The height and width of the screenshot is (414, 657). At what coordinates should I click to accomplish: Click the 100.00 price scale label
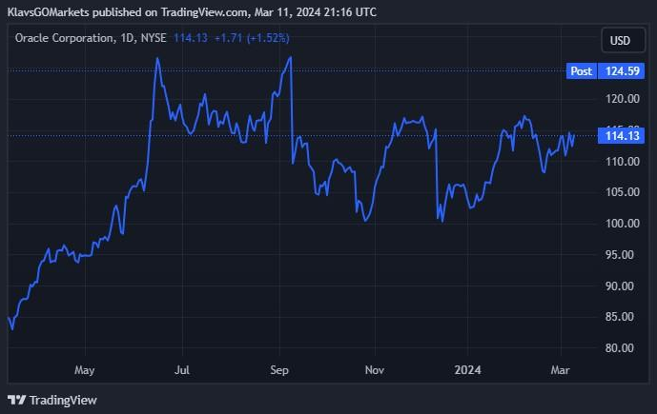622,224
